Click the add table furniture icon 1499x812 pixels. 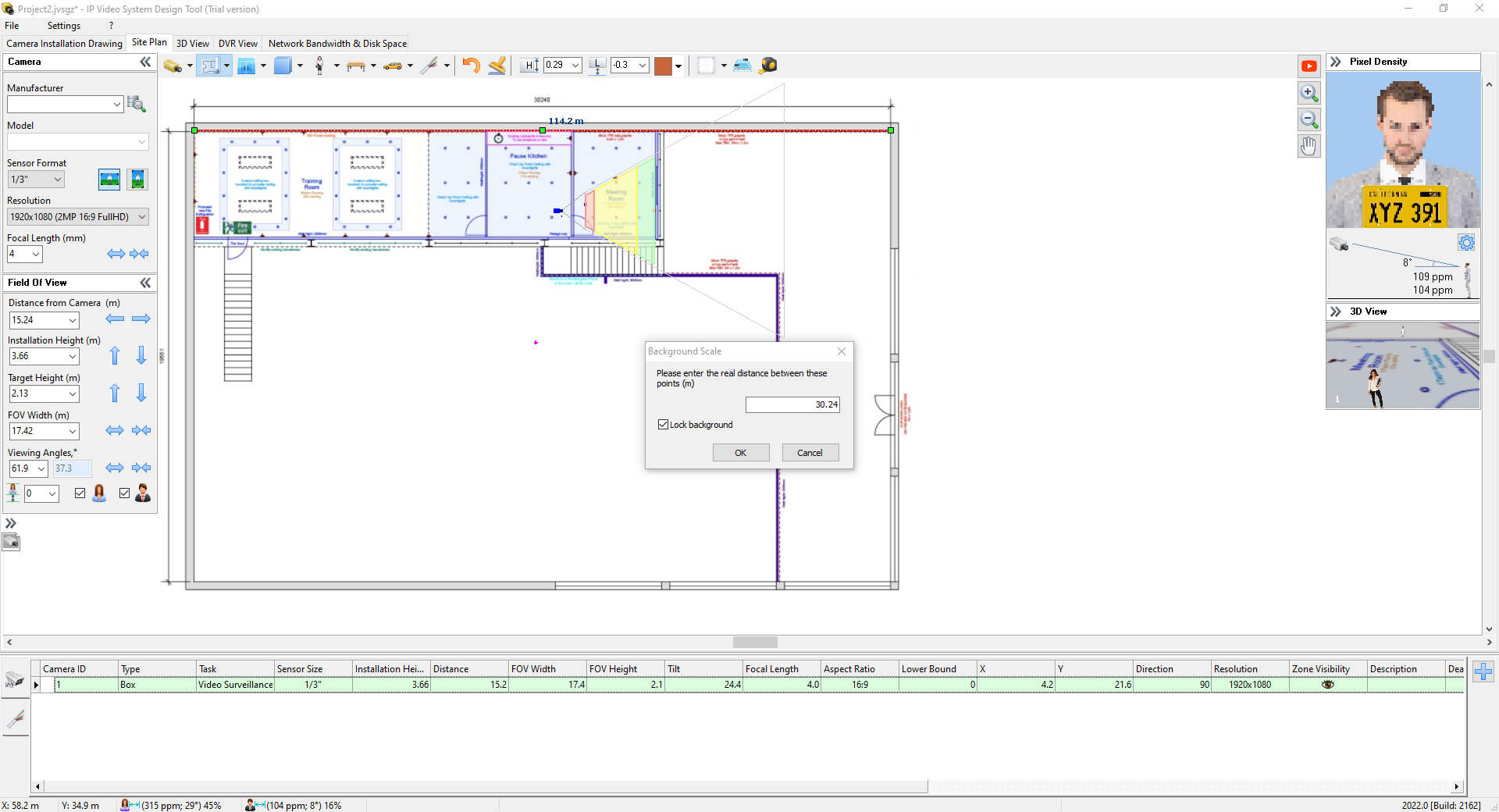(x=356, y=66)
